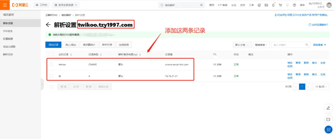Click 删除 for the @ record
This screenshot has width=334, height=139.
click(306, 74)
